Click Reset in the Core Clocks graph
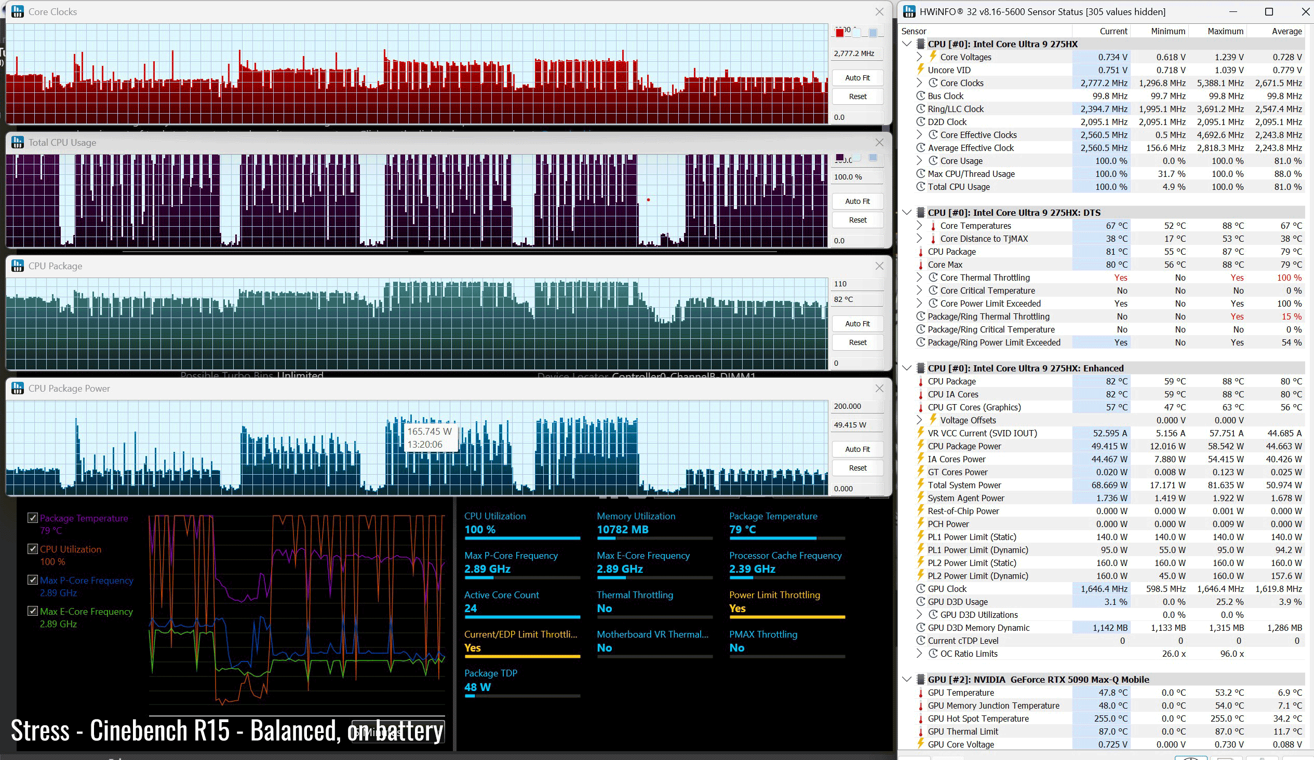This screenshot has height=760, width=1314. click(x=857, y=96)
